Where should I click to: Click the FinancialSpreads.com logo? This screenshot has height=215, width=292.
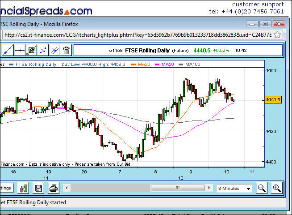(46, 11)
